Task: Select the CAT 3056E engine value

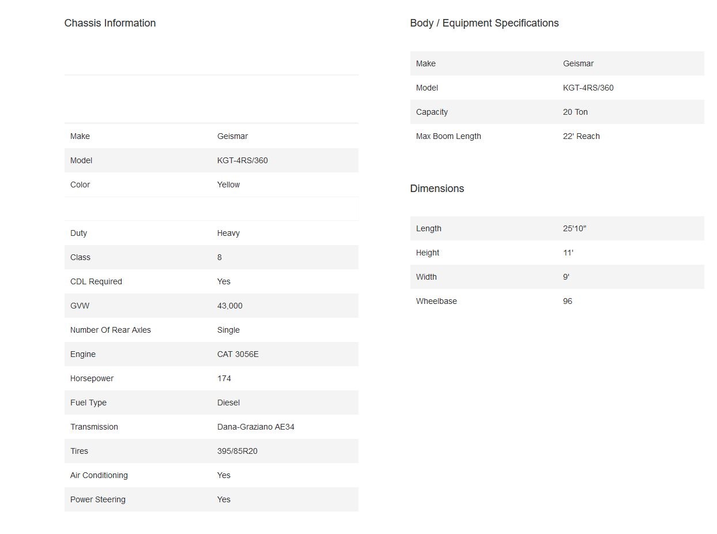Action: point(237,354)
